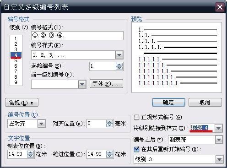227x168 pixels.
Task: Collapse options with the 常规 button
Action: point(22,103)
